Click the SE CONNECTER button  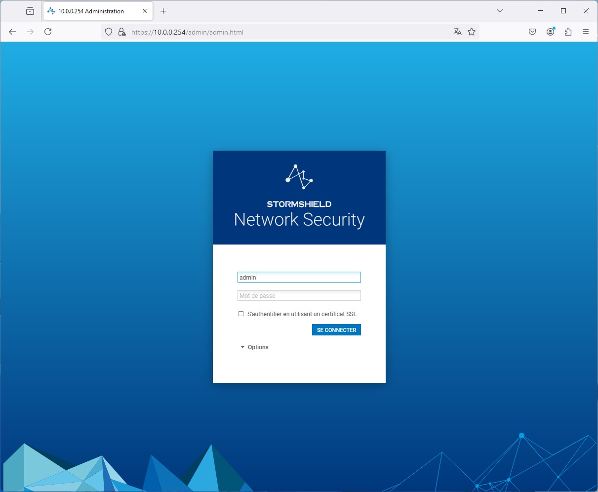(x=336, y=329)
